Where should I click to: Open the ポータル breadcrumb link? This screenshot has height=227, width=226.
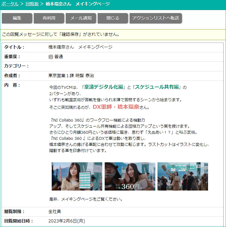point(10,4)
